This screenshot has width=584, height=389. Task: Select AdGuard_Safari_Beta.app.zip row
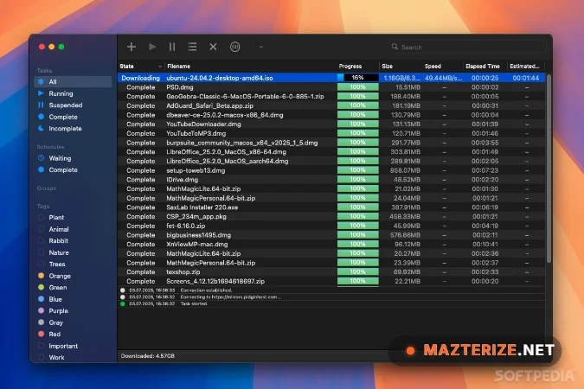point(331,105)
